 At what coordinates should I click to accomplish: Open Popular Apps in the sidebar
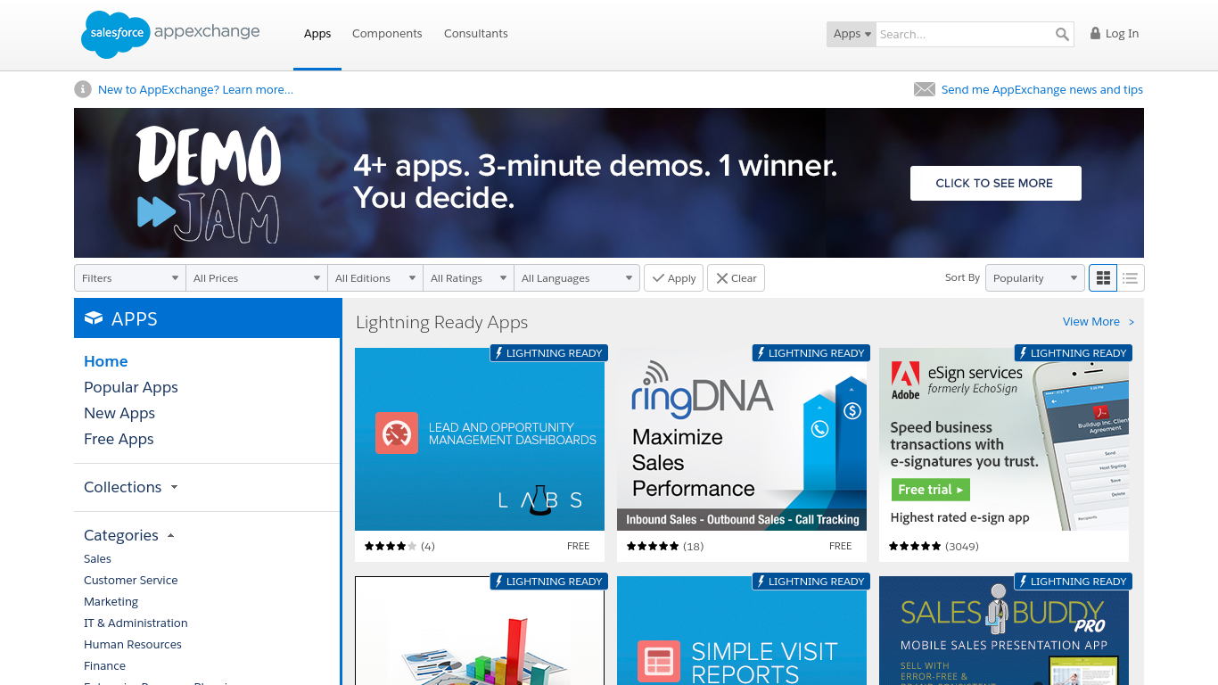[x=131, y=387]
